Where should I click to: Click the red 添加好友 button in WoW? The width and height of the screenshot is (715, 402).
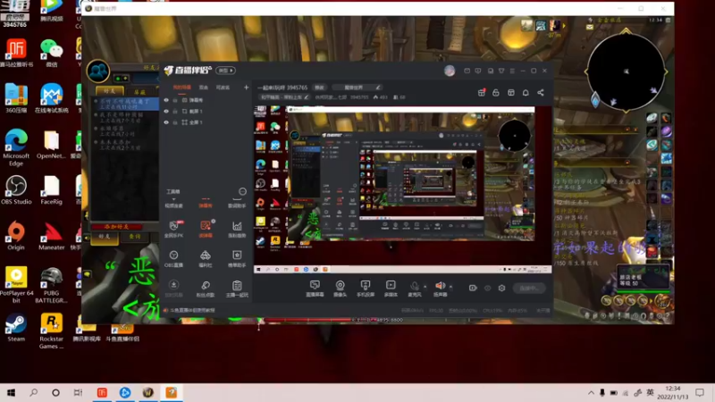coord(116,227)
